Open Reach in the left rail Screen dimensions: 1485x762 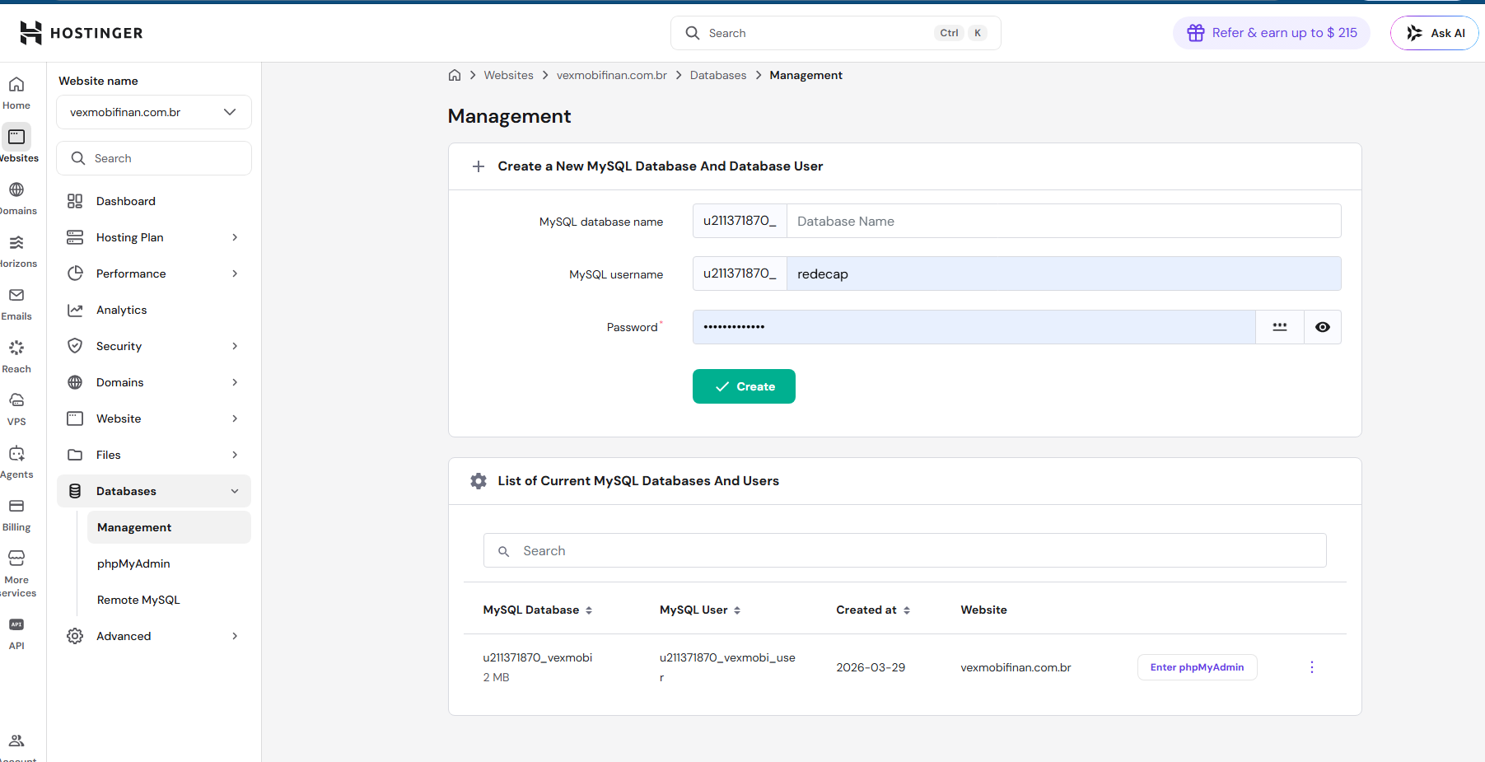[x=16, y=357]
